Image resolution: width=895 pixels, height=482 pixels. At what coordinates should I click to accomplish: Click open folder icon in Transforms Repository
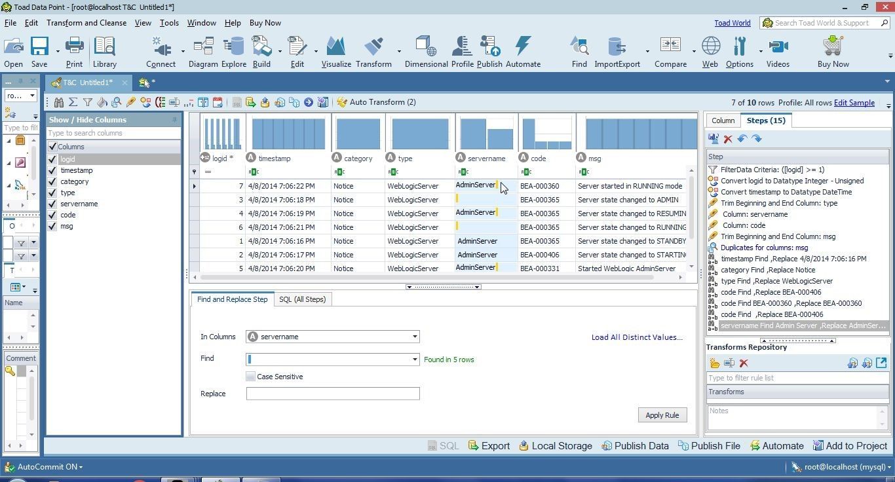click(715, 363)
